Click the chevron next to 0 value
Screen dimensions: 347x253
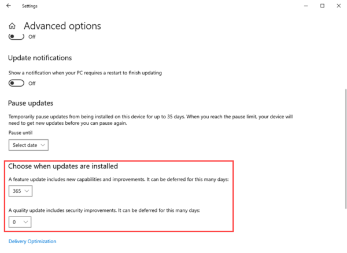tap(25, 222)
